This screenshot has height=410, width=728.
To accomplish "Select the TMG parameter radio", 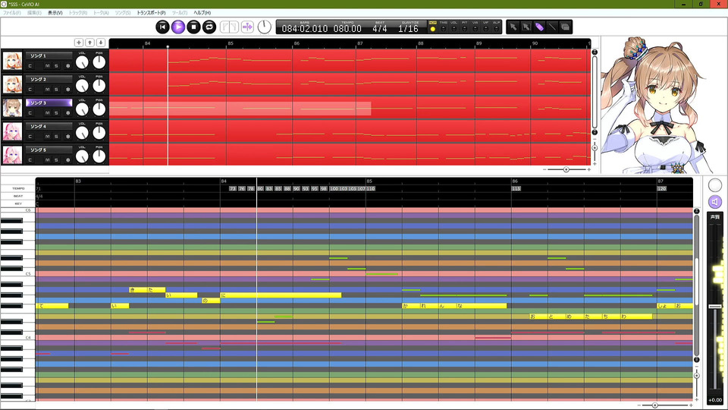I will 444,29.
